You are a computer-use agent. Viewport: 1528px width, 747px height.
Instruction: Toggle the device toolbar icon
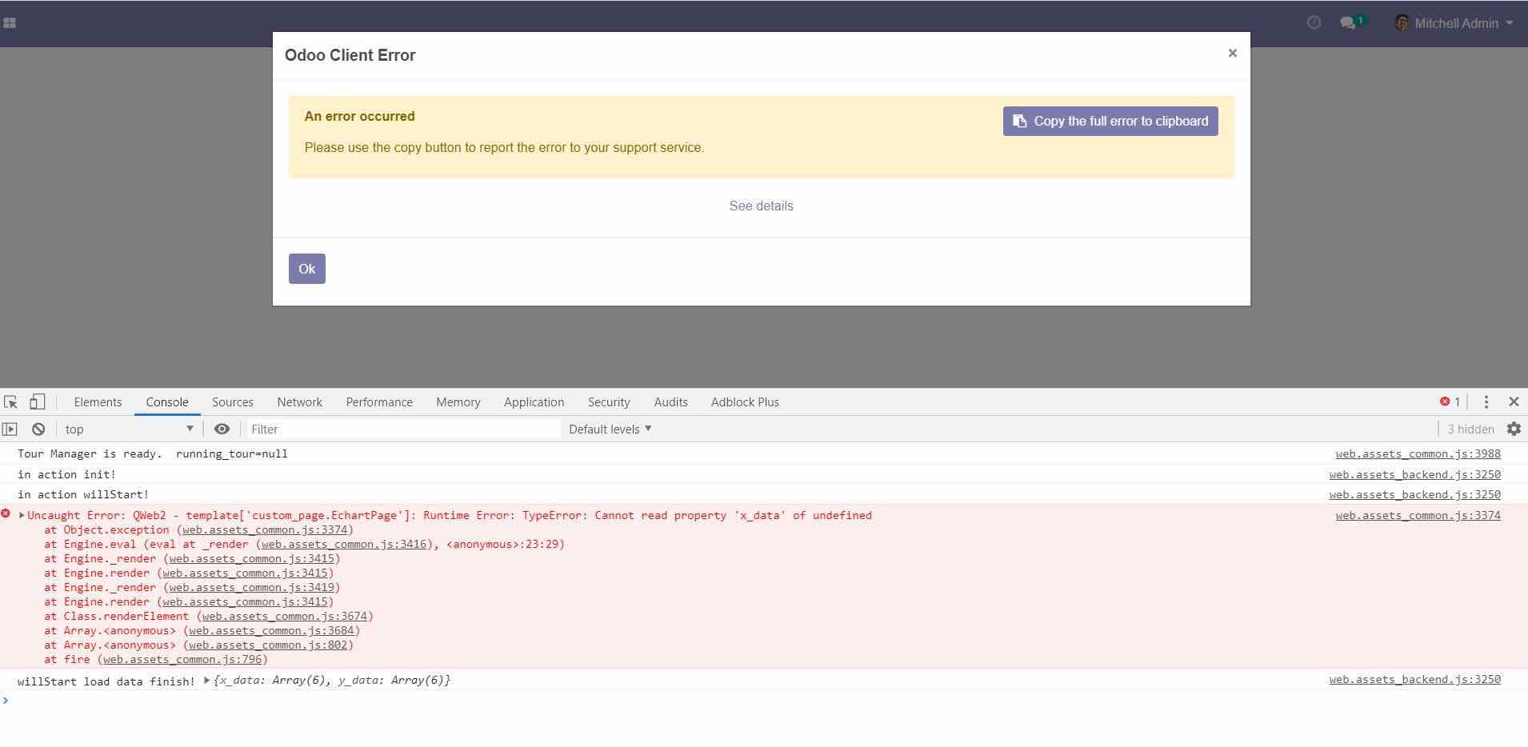pos(37,402)
